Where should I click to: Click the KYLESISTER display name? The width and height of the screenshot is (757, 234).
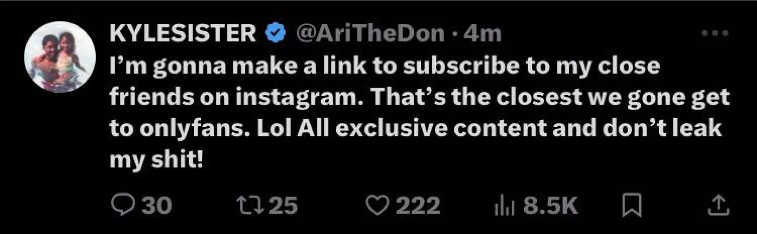coord(183,34)
